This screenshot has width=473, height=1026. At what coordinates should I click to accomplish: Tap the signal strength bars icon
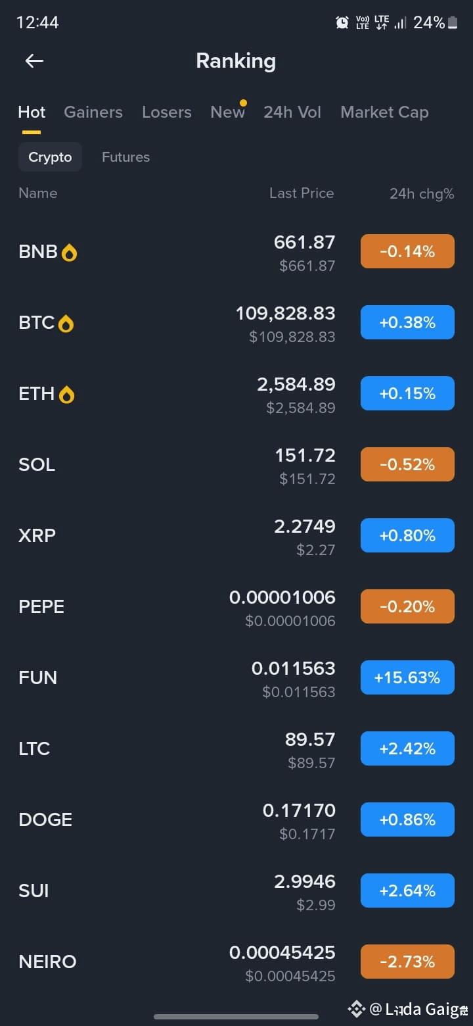(399, 23)
